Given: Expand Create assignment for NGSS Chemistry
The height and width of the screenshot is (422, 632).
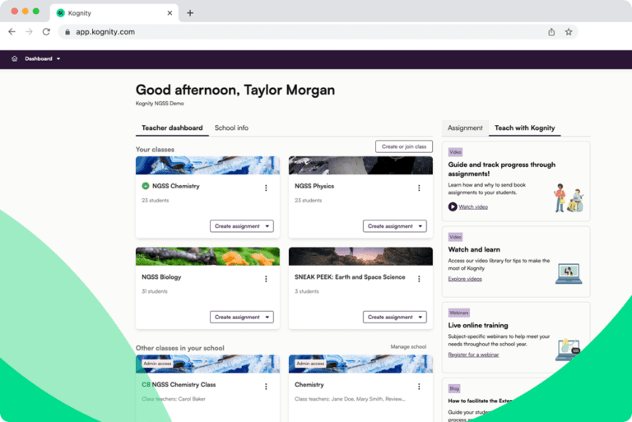Looking at the screenshot, I should point(241,226).
